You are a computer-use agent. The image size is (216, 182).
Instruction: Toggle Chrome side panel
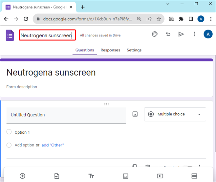coord(191,19)
